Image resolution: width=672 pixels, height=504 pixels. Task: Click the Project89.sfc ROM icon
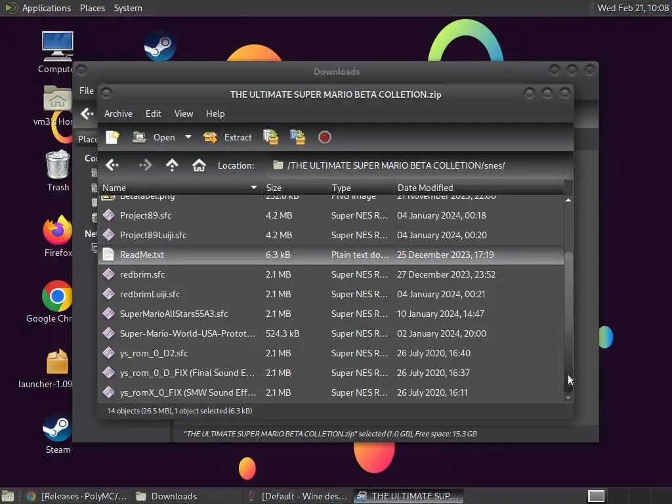point(108,215)
